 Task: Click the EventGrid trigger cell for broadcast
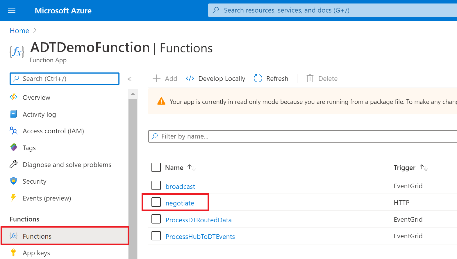(408, 186)
